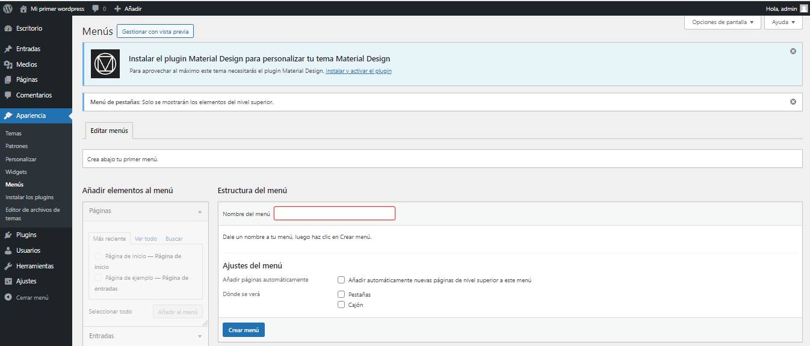Enable automatic adding of top-level pages
Screen dimensions: 810x346
(341, 280)
